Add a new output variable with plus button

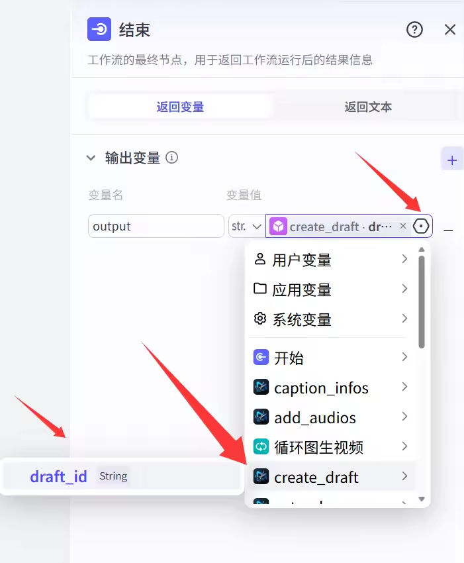tap(452, 160)
